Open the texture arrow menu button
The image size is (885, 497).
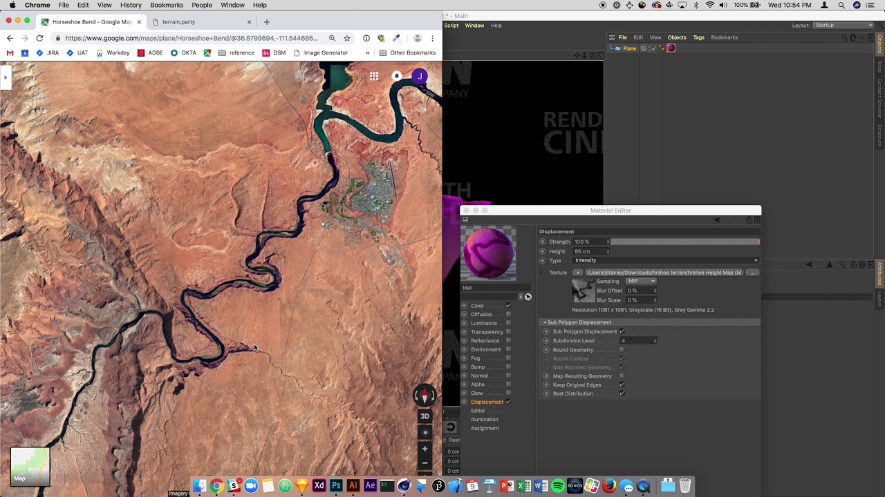[578, 273]
